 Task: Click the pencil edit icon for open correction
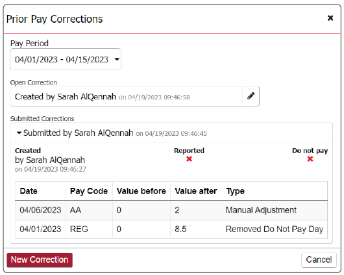point(251,96)
